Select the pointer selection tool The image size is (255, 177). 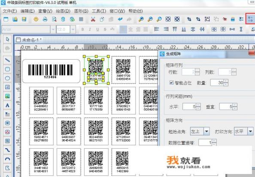[x=7, y=39]
